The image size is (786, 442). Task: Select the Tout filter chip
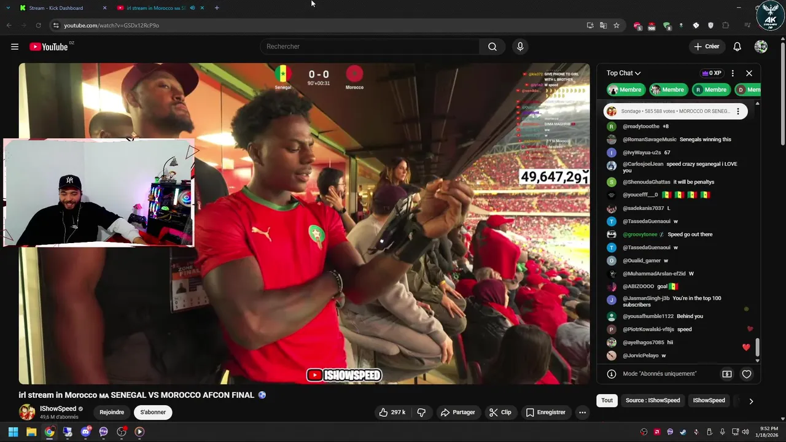click(607, 400)
